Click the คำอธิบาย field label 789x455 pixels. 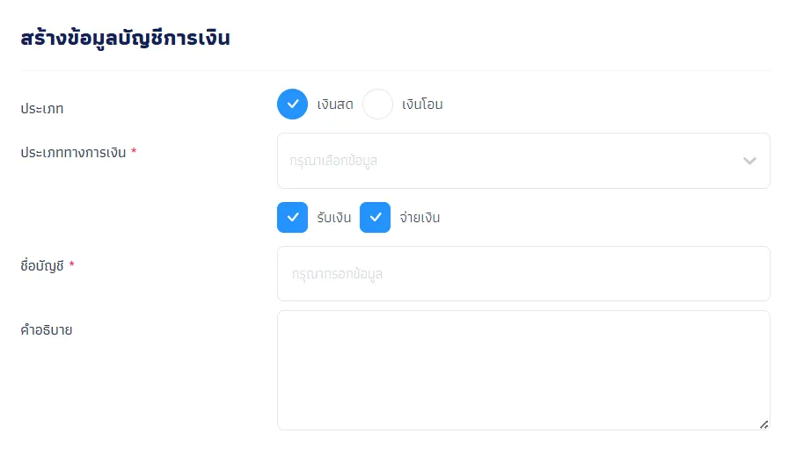[x=47, y=329]
